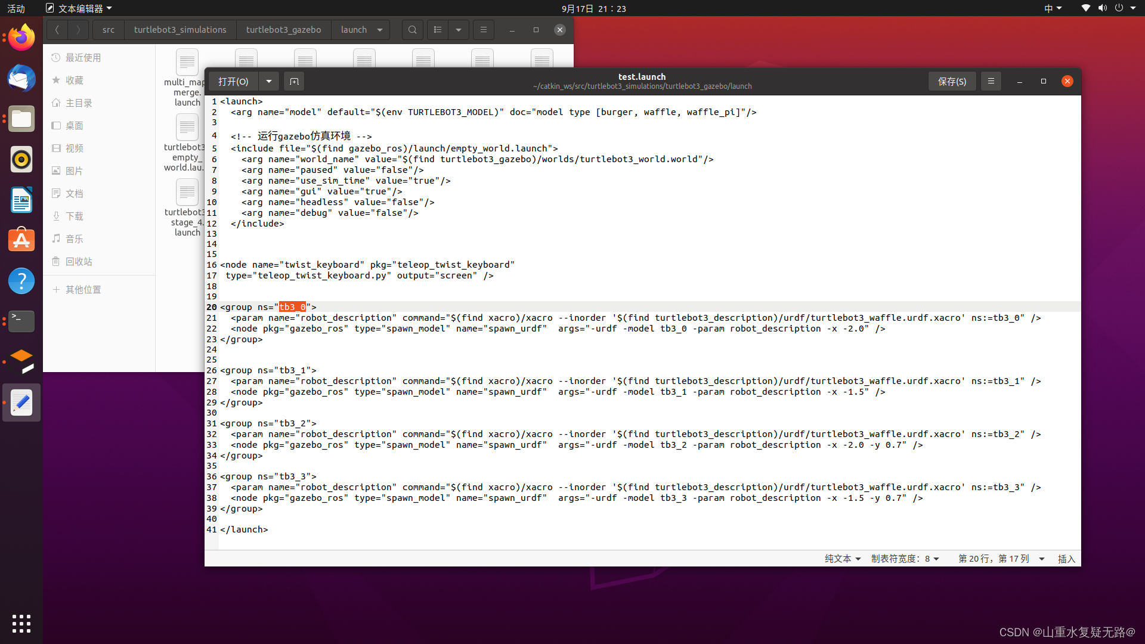Open Trash in sidebar
The height and width of the screenshot is (644, 1145).
point(99,262)
